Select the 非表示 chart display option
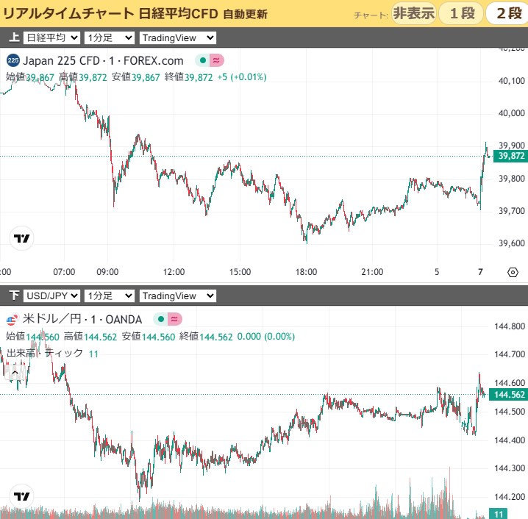 [413, 13]
